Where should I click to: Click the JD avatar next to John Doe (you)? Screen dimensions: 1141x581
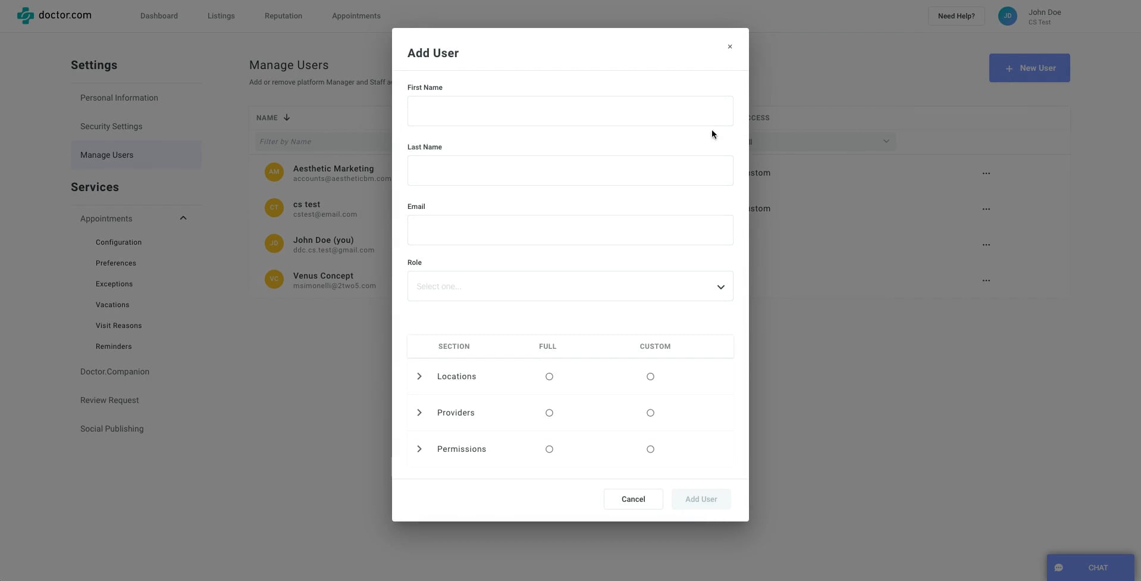tap(274, 243)
